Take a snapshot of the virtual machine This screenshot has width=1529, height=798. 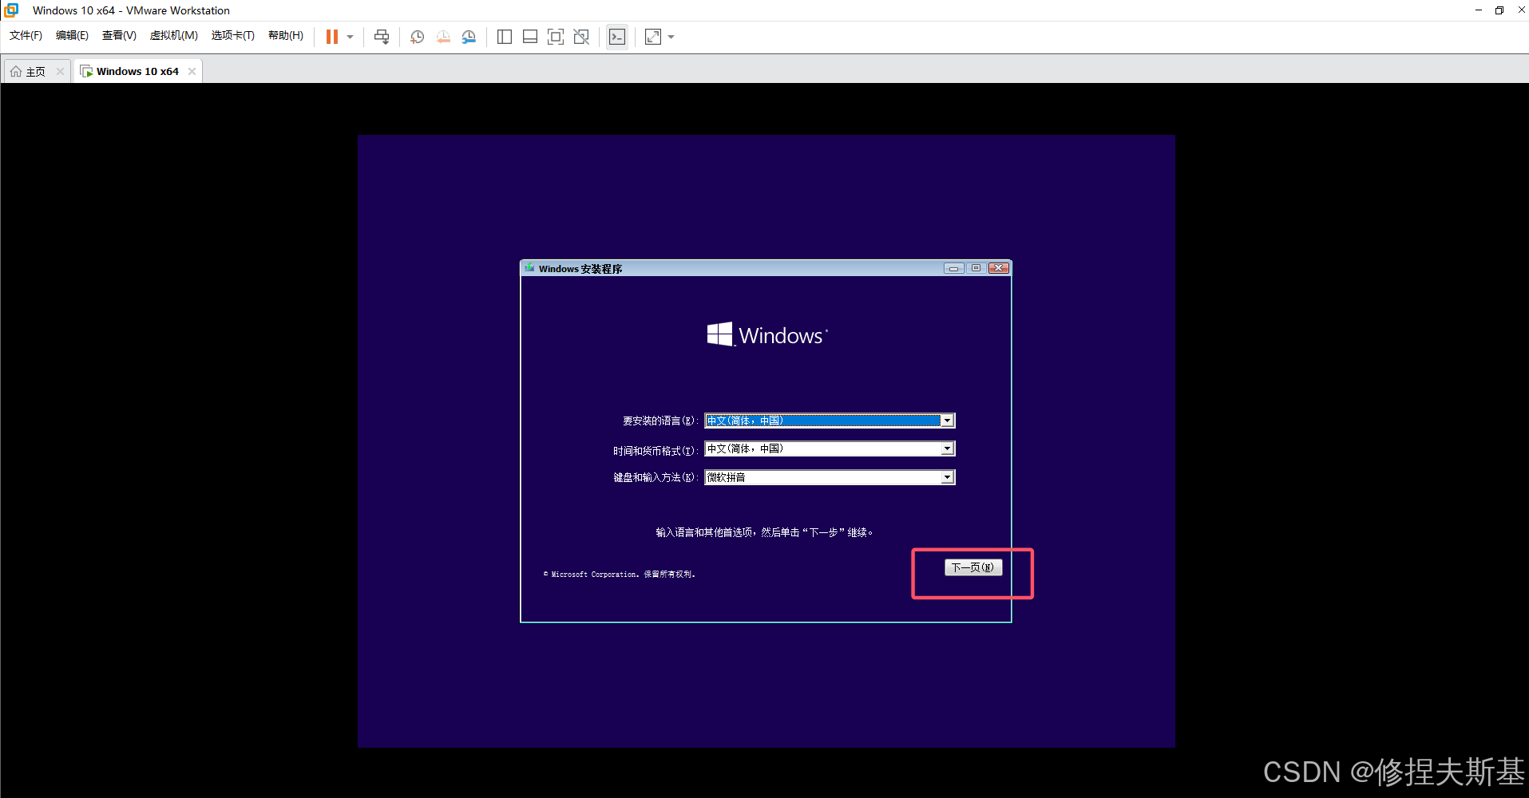(x=417, y=37)
